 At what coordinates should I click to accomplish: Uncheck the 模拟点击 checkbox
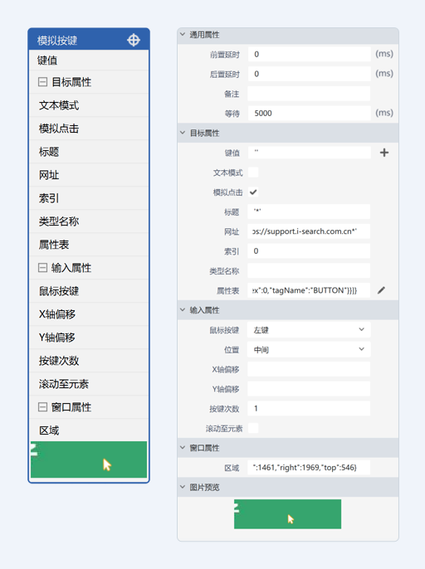(x=253, y=192)
